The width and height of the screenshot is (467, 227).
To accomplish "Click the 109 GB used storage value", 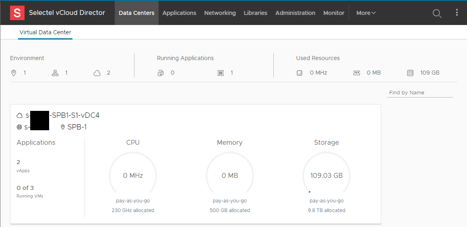I will point(430,73).
